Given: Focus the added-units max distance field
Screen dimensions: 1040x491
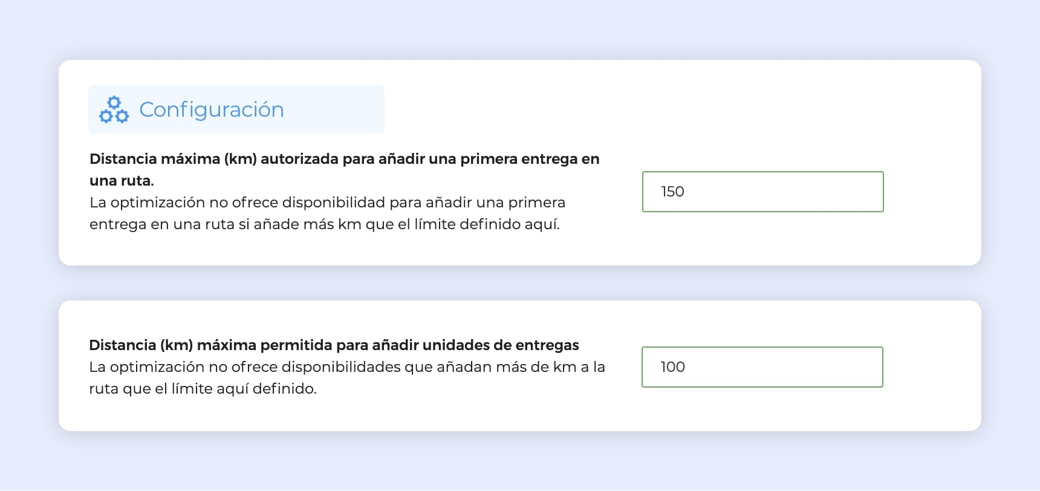Looking at the screenshot, I should pos(762,367).
